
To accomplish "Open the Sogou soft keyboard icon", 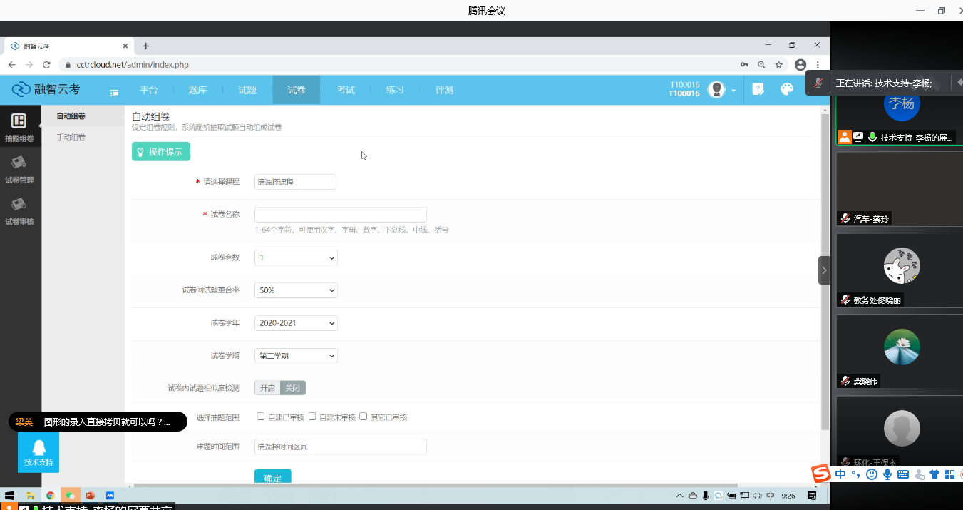I will (x=902, y=474).
